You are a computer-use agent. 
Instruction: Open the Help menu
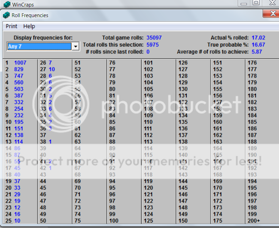tap(29, 26)
